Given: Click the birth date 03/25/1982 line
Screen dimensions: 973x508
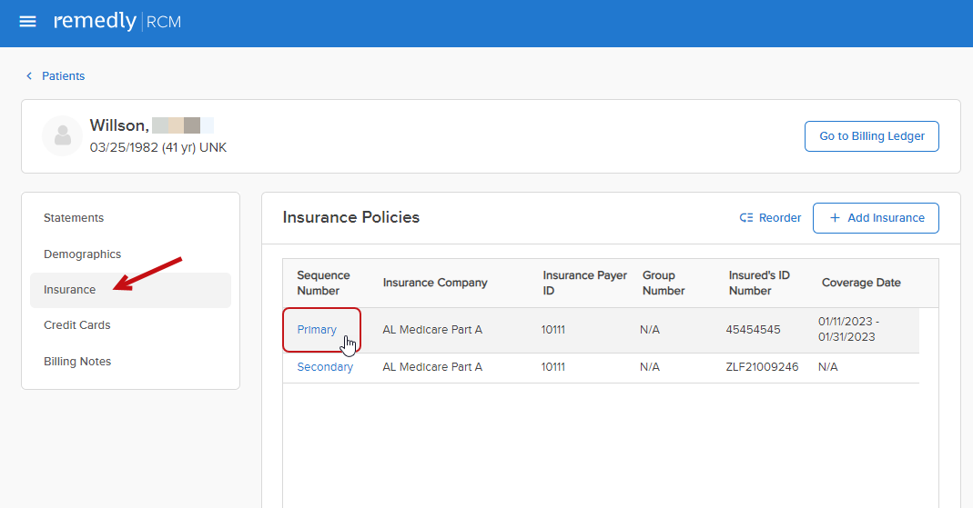Looking at the screenshot, I should (158, 147).
